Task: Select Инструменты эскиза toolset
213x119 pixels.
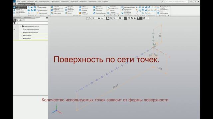Action: click(19, 13)
